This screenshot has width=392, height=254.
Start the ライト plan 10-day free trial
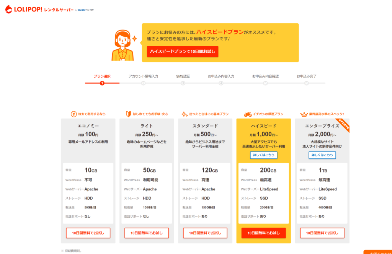147,233
